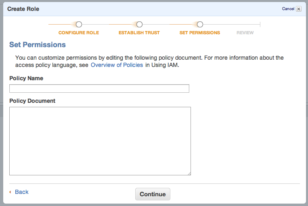The height and width of the screenshot is (206, 308).
Task: Click the Create Role dialog title
Action: [x=23, y=8]
